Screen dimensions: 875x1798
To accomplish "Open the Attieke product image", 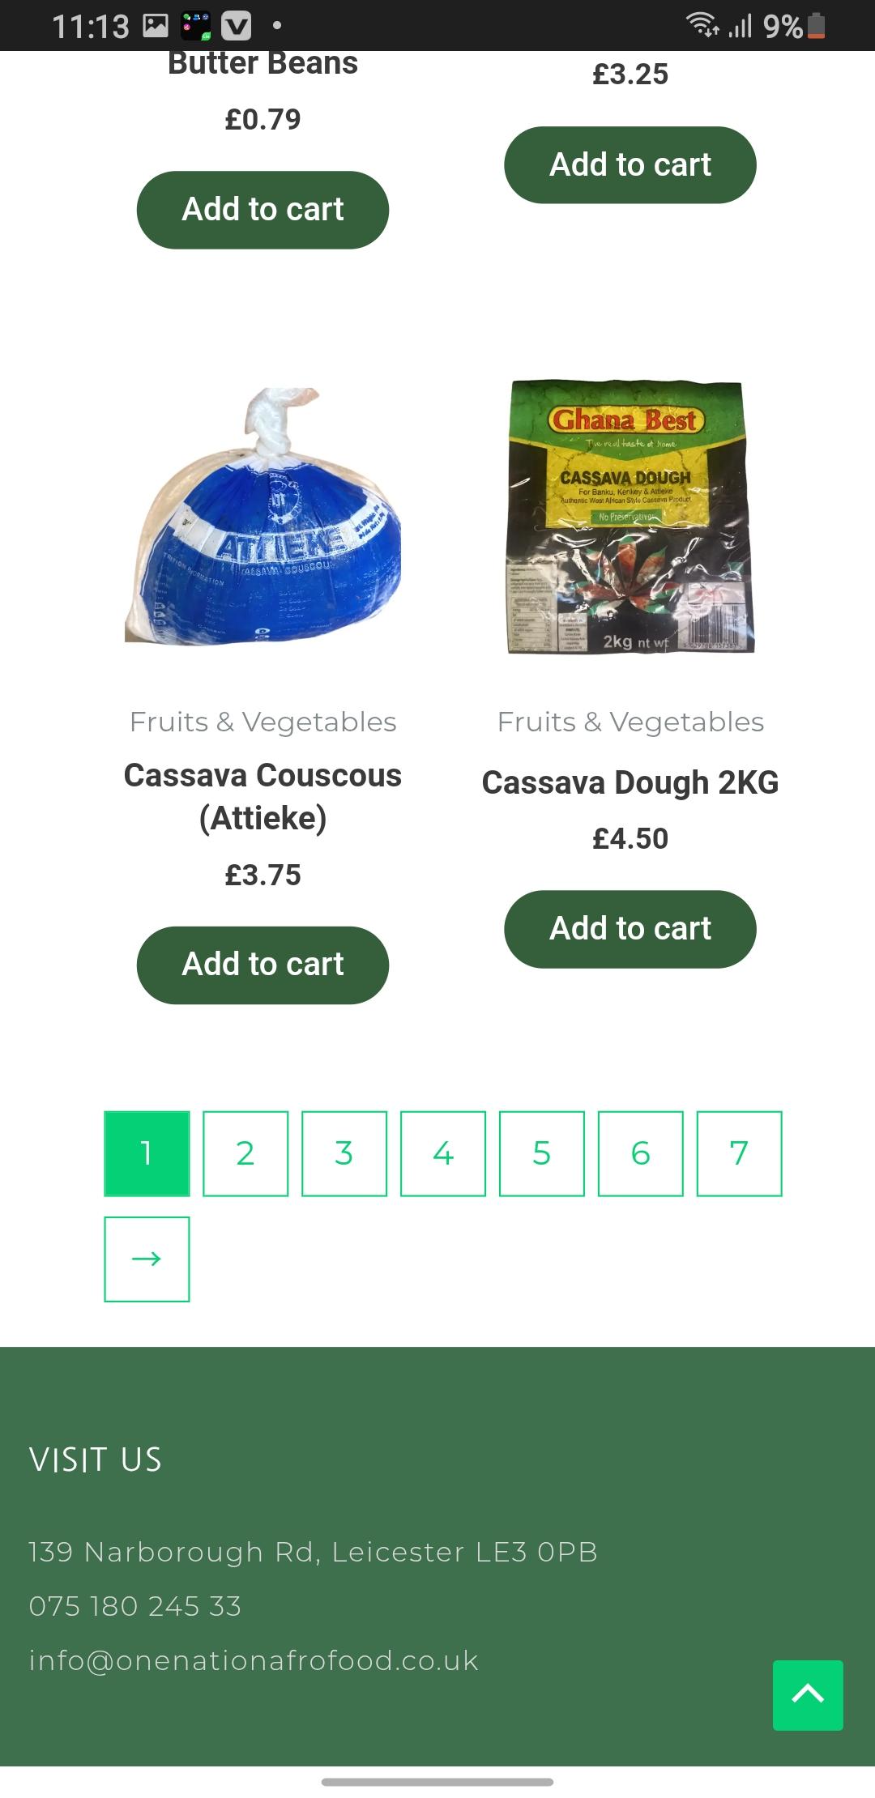I will [262, 517].
